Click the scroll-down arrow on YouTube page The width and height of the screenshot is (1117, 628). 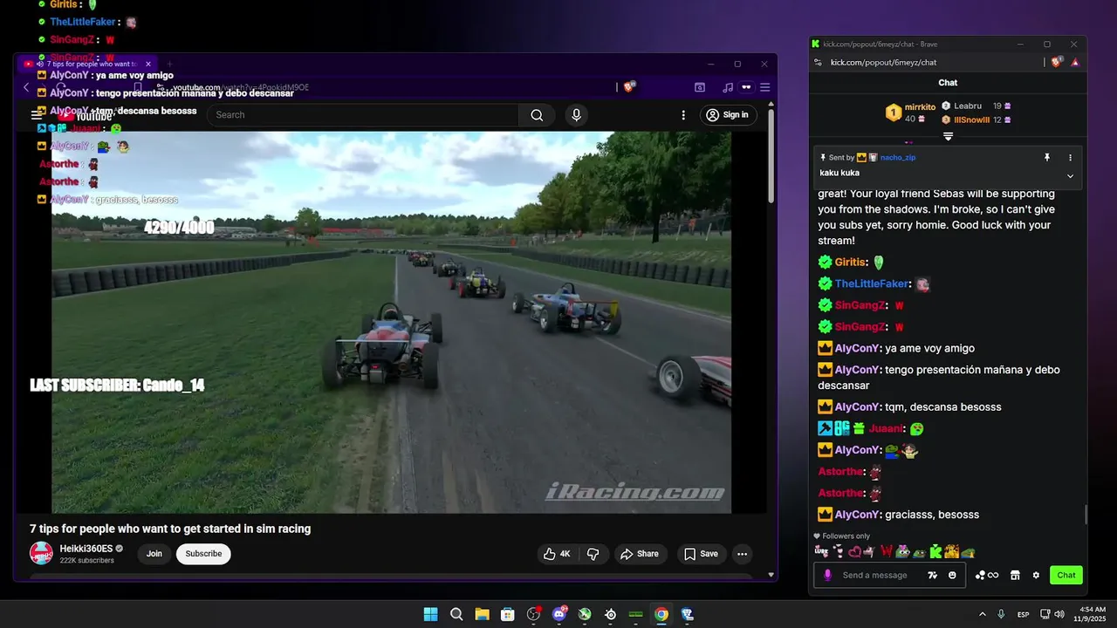click(771, 575)
